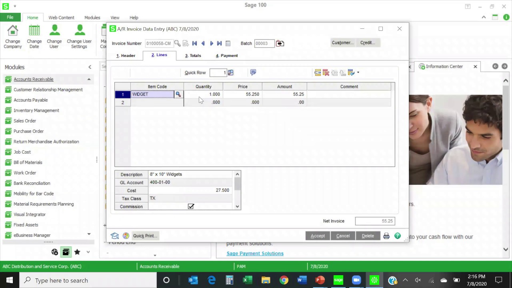Click the secondary grid scrollbar down arrow
Screen dimensions: 512x288
238,206
